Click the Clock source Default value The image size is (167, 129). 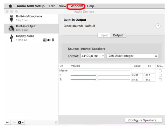pyautogui.click(x=90, y=26)
